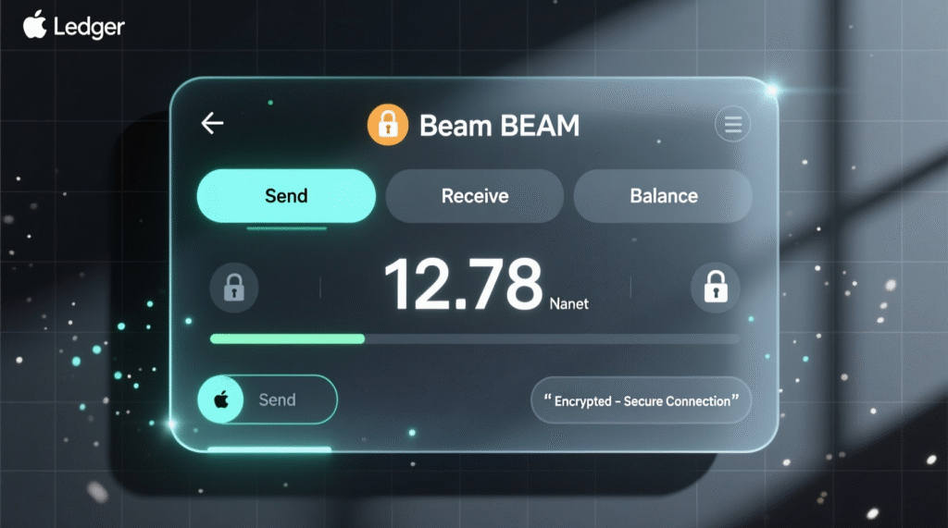This screenshot has height=528, width=948.
Task: Click the Encrypted – Secure Connection badge
Action: pyautogui.click(x=641, y=401)
